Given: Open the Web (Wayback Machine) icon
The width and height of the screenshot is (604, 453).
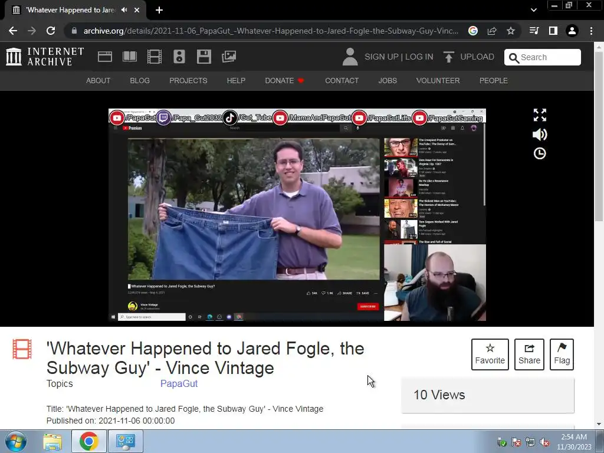Looking at the screenshot, I should (x=105, y=57).
